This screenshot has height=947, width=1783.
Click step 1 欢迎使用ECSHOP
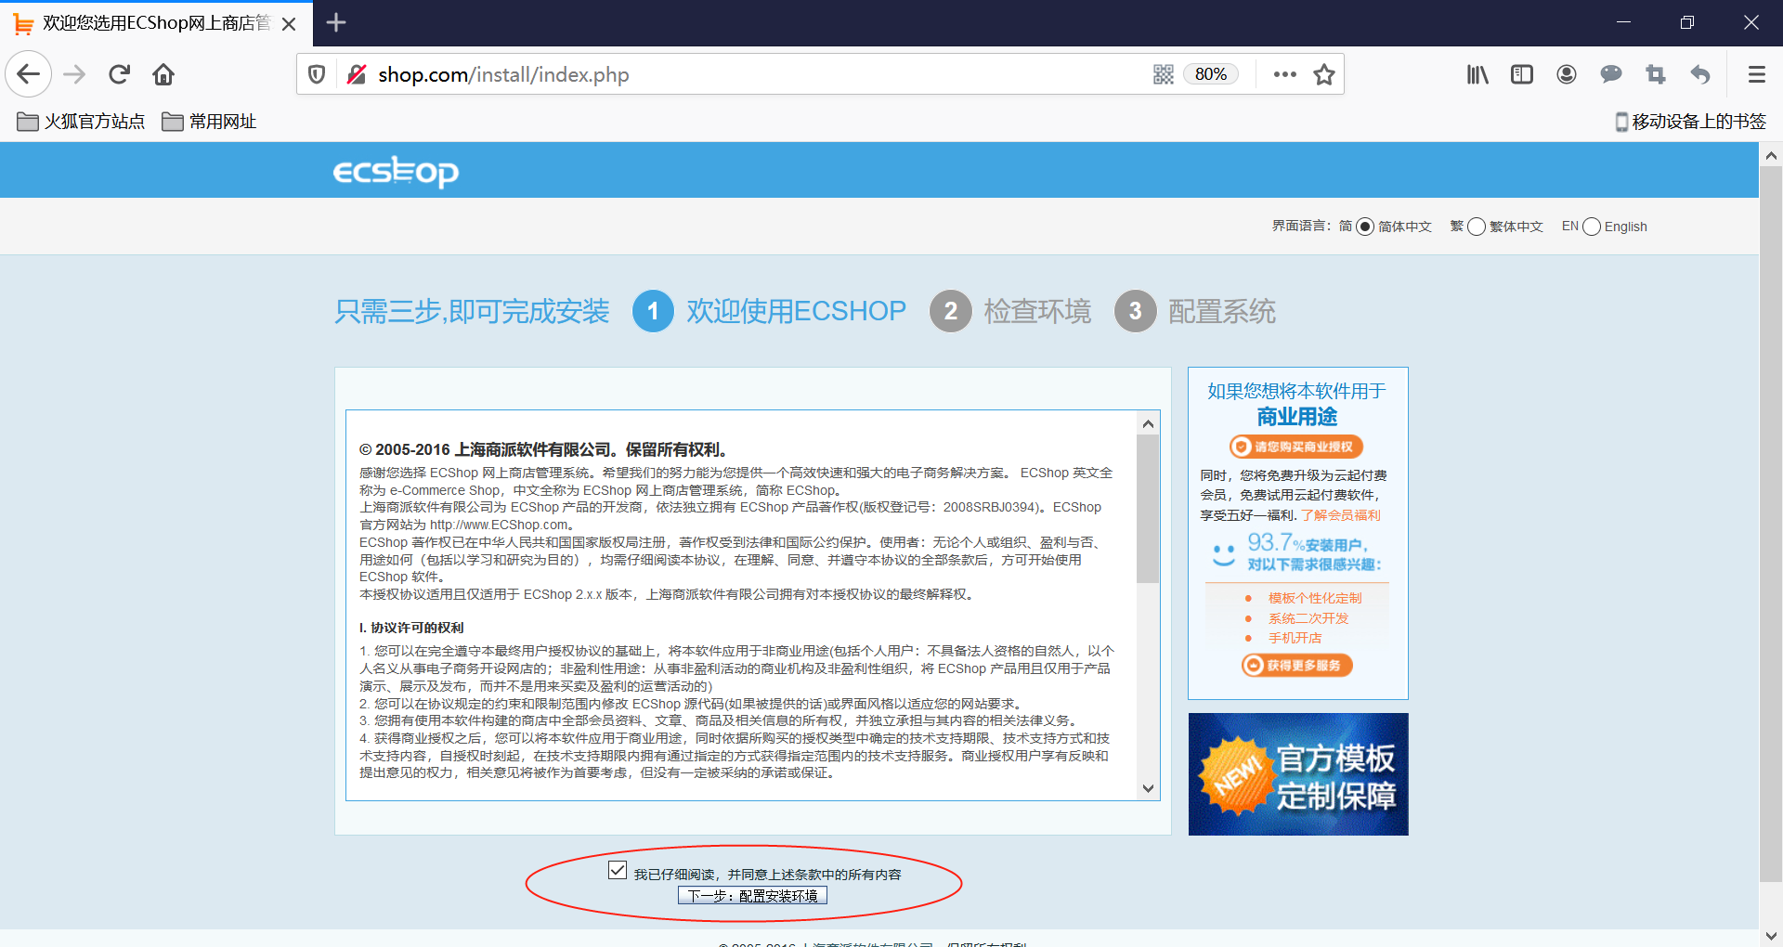[769, 311]
